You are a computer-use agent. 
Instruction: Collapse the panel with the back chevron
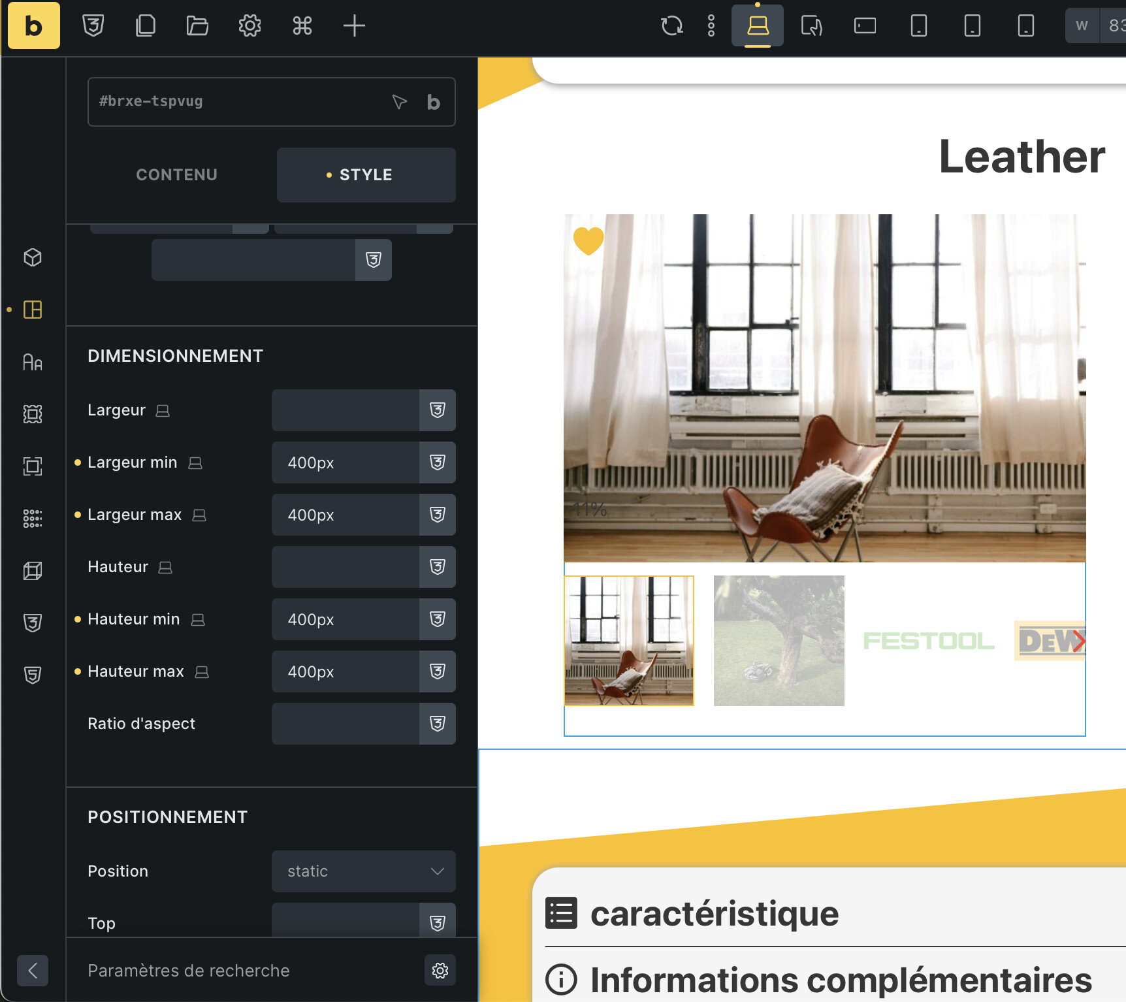pyautogui.click(x=33, y=971)
